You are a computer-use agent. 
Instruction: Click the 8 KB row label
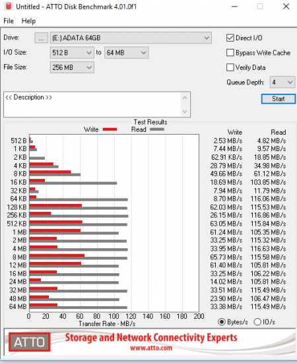pyautogui.click(x=20, y=174)
